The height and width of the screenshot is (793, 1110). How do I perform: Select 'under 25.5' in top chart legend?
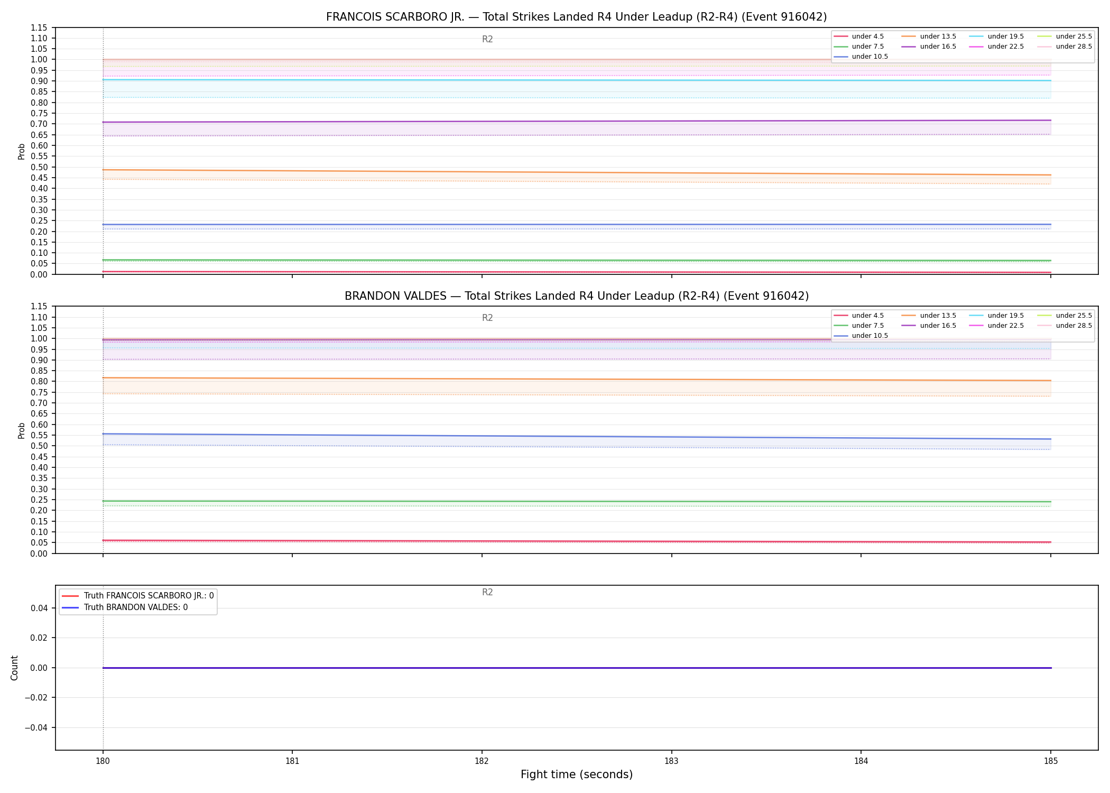[1065, 36]
